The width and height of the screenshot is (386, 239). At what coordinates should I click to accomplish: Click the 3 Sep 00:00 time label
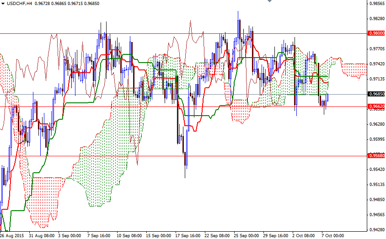70,236
